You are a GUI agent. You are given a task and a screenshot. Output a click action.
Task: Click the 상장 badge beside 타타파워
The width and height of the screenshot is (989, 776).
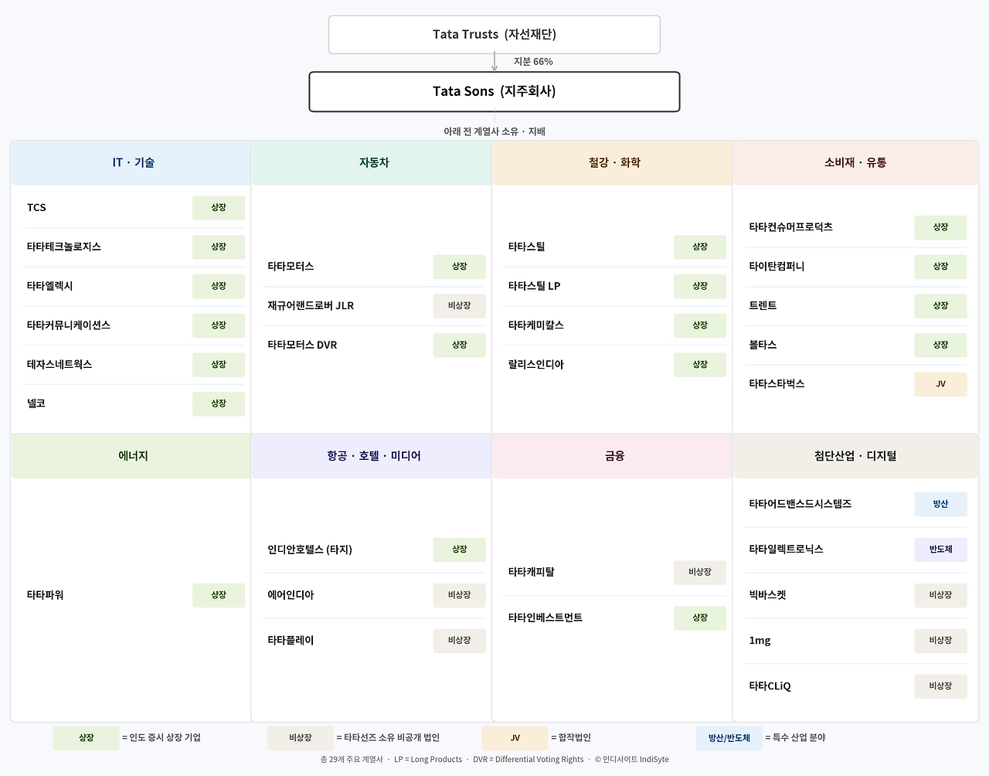pyautogui.click(x=219, y=595)
